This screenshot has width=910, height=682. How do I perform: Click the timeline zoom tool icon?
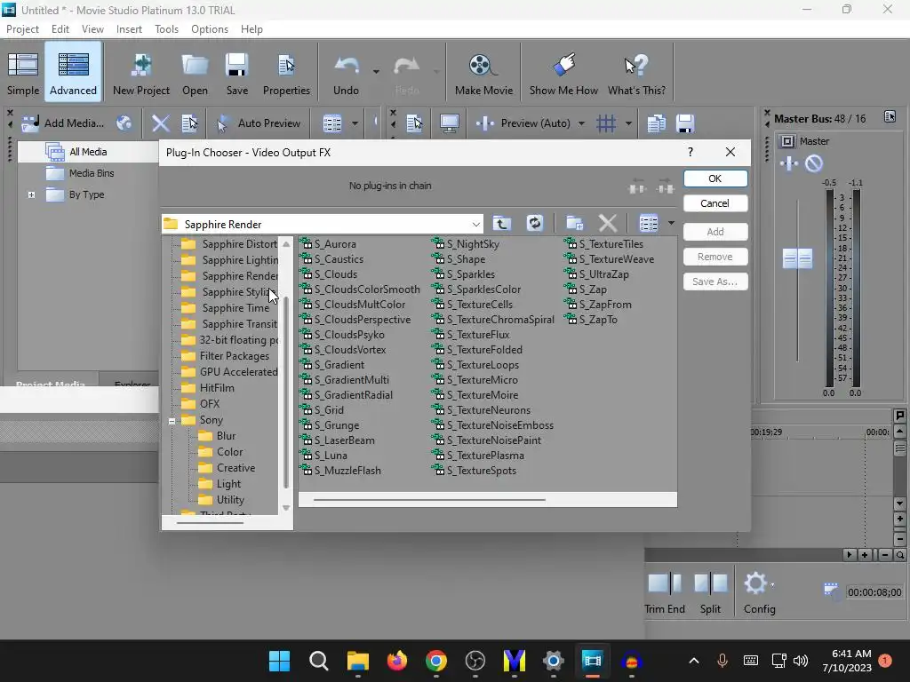(x=900, y=555)
